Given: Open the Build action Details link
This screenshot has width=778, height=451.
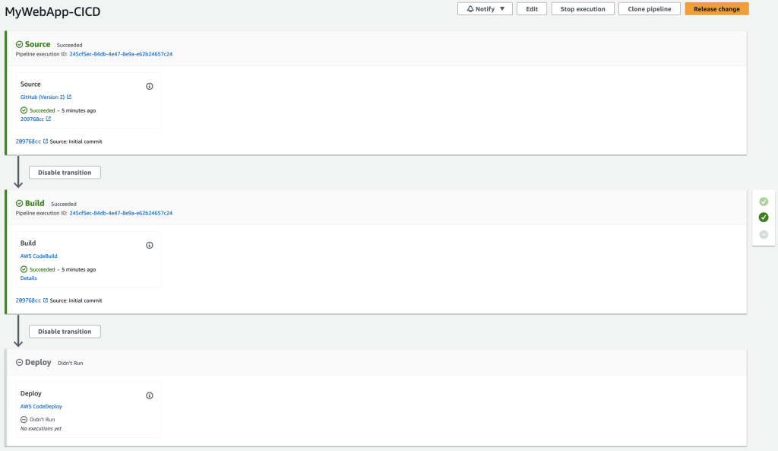Looking at the screenshot, I should [28, 278].
